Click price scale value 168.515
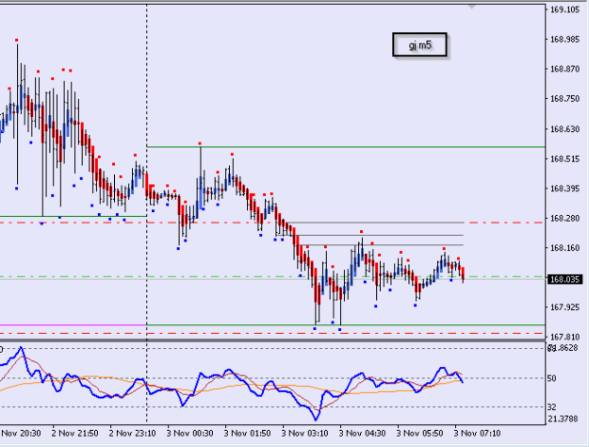This screenshot has height=447, width=589. [564, 159]
